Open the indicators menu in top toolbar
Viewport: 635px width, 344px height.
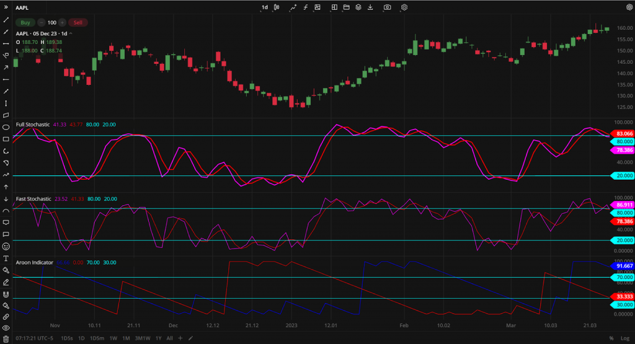point(293,7)
